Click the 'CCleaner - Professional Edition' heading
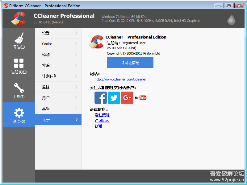 click(x=136, y=37)
